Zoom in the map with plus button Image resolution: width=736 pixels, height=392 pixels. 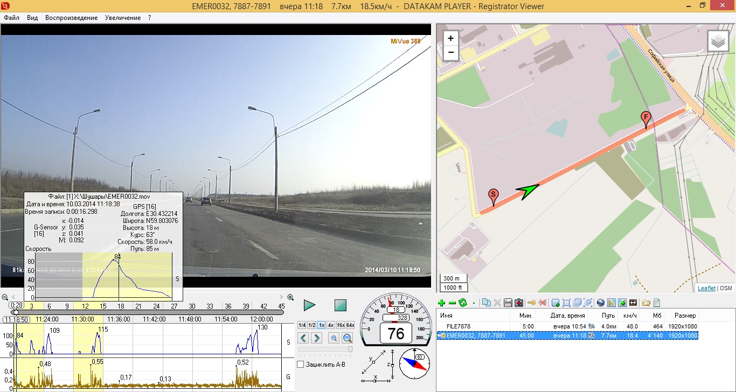tap(450, 38)
